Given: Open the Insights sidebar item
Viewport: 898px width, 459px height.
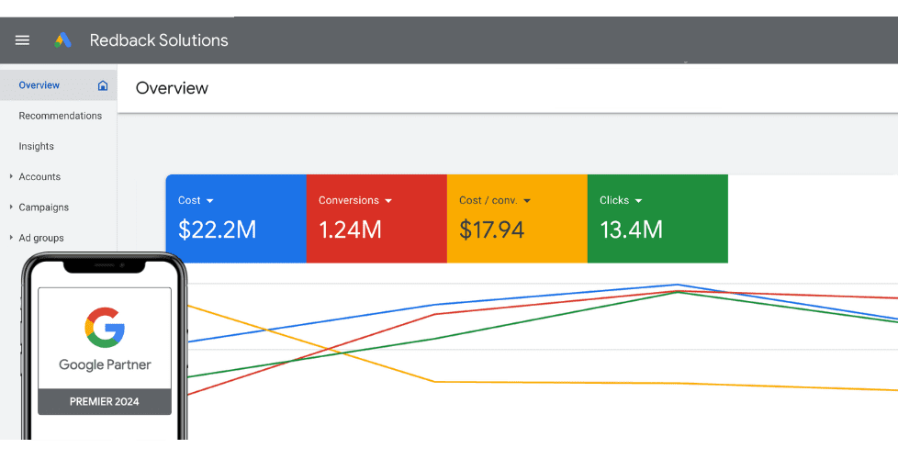Looking at the screenshot, I should [x=37, y=146].
